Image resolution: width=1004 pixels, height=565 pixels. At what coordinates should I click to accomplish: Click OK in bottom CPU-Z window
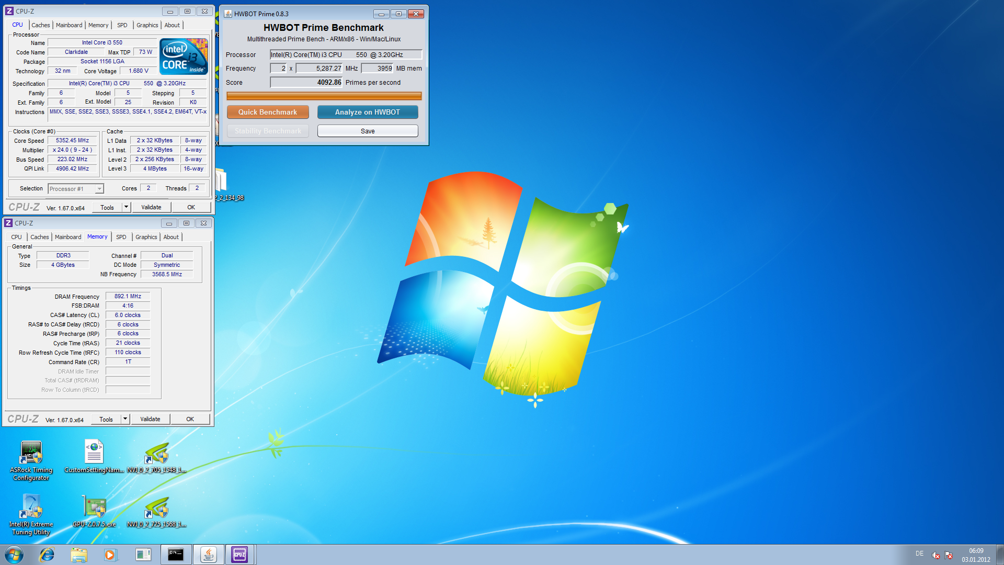[x=190, y=419]
